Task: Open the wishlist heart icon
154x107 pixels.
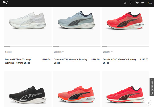Action: pos(131,3)
